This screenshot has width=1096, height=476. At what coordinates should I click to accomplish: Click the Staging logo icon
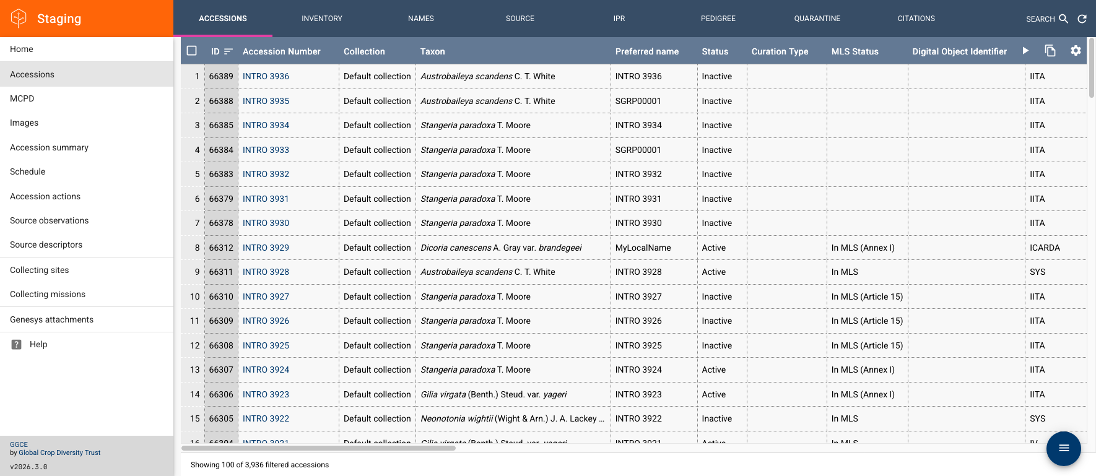pos(19,19)
